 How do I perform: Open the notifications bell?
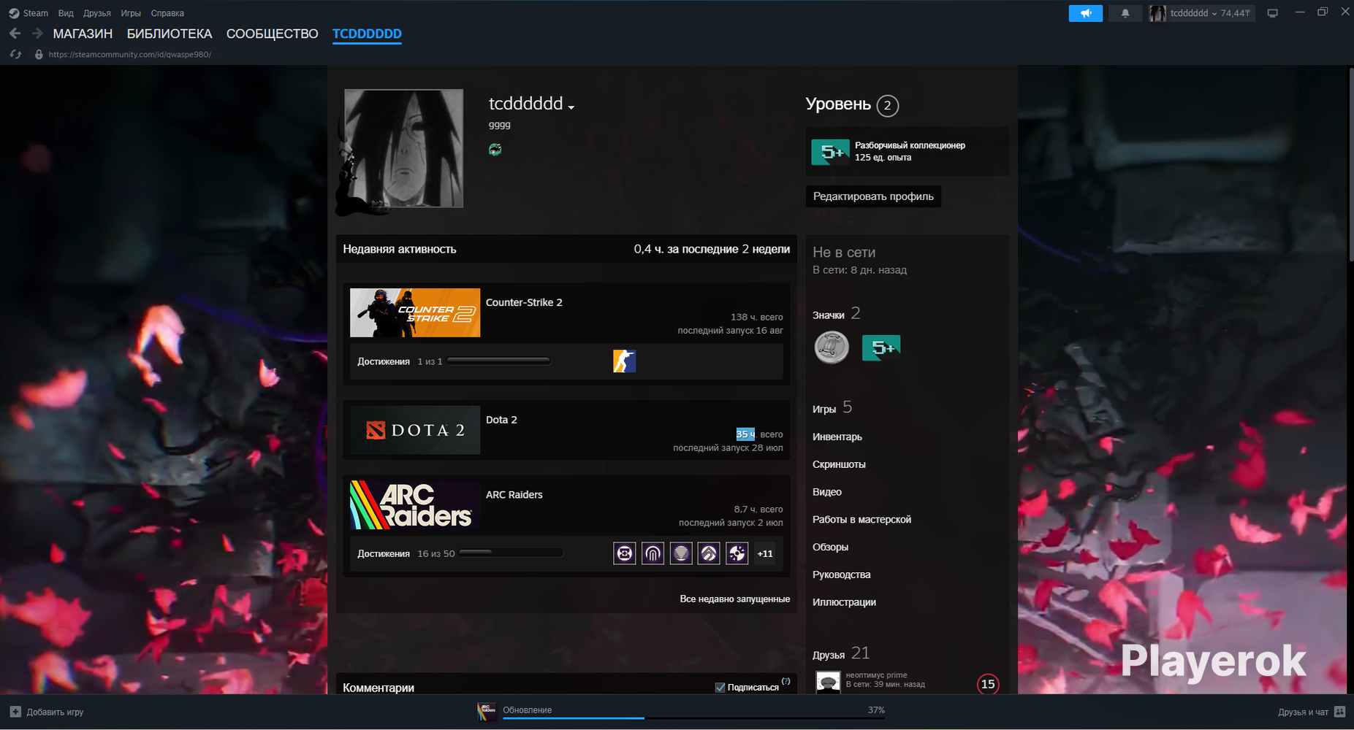pos(1125,13)
